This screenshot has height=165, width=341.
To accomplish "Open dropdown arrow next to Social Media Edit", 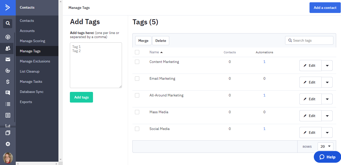I will point(327,133).
